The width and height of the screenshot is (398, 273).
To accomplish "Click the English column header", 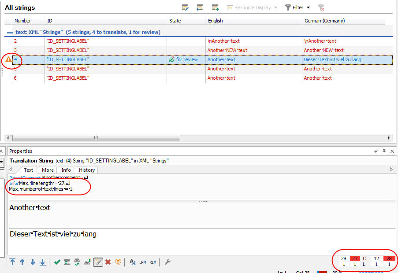I will pos(216,21).
